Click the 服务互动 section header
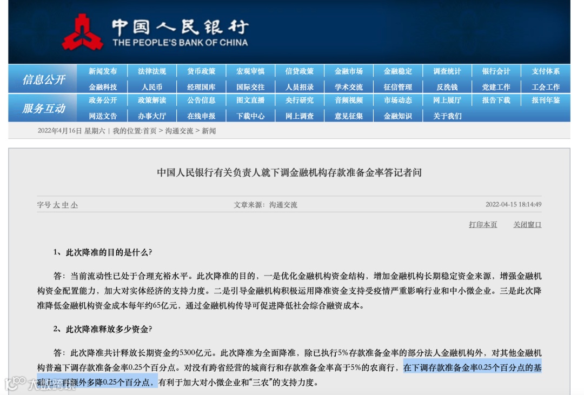Image resolution: width=584 pixels, height=395 pixels. tap(44, 108)
